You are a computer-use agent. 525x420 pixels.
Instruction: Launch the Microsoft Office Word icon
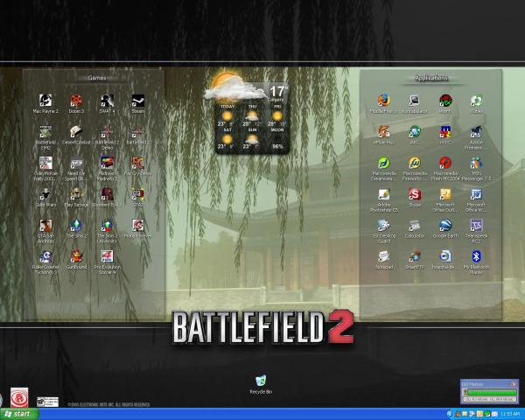pyautogui.click(x=476, y=194)
